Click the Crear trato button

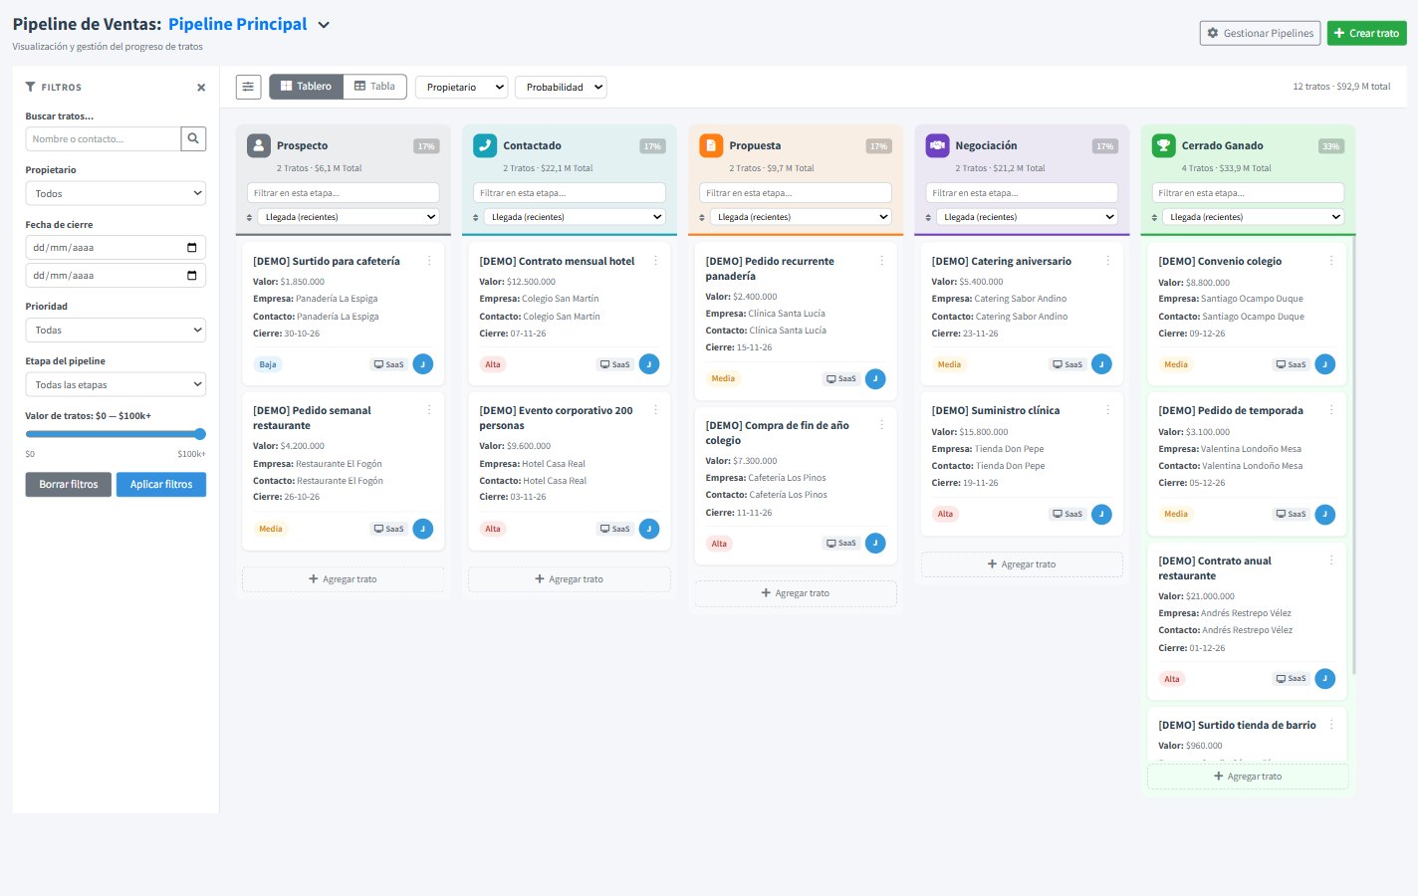pos(1366,33)
